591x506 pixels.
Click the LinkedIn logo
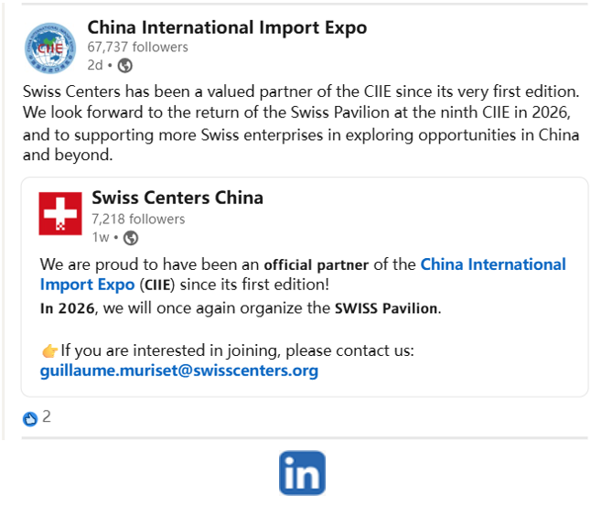point(302,472)
